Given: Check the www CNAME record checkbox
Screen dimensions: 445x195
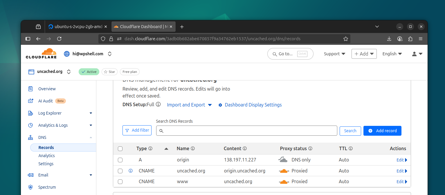Looking at the screenshot, I should tap(120, 182).
